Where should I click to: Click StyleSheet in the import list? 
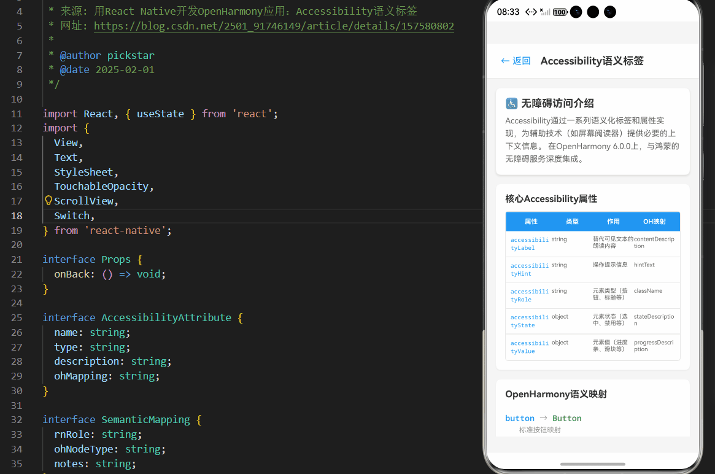click(83, 172)
